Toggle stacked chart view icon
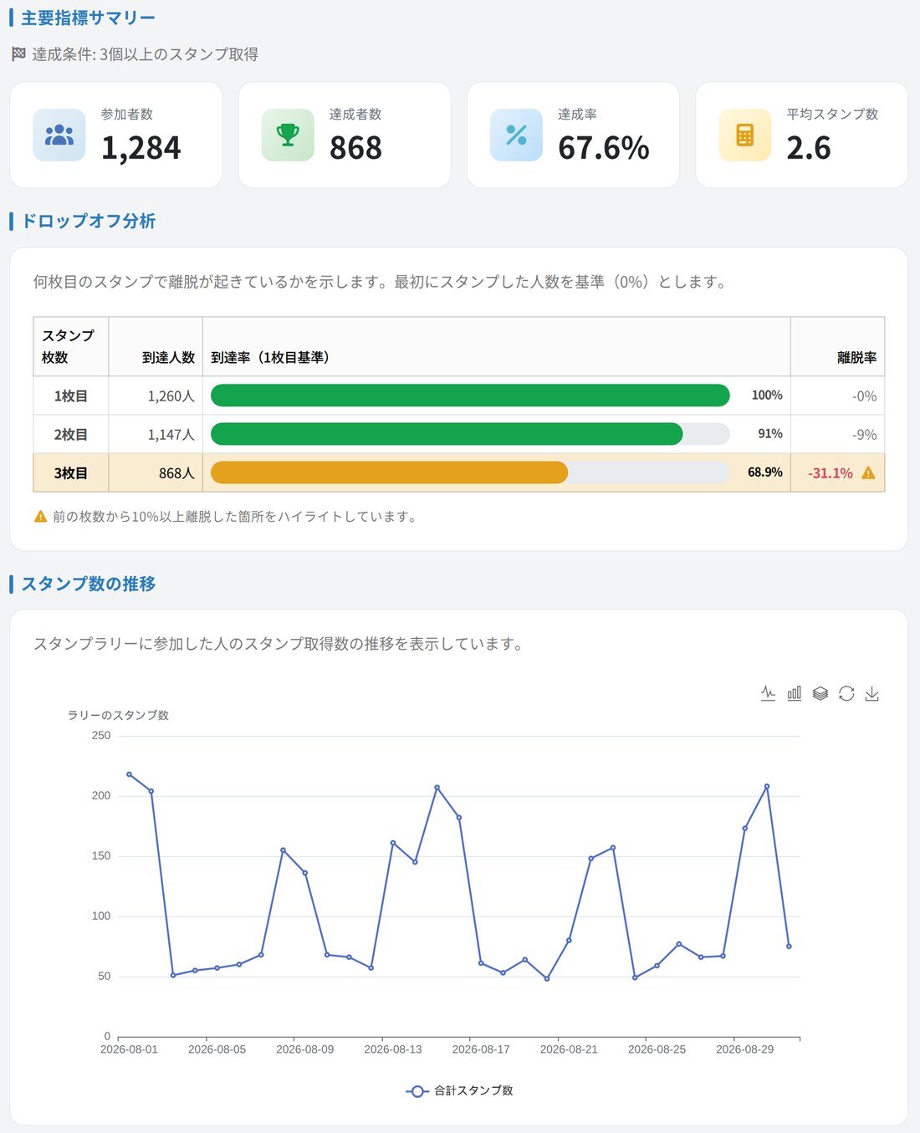The height and width of the screenshot is (1133, 920). tap(820, 693)
